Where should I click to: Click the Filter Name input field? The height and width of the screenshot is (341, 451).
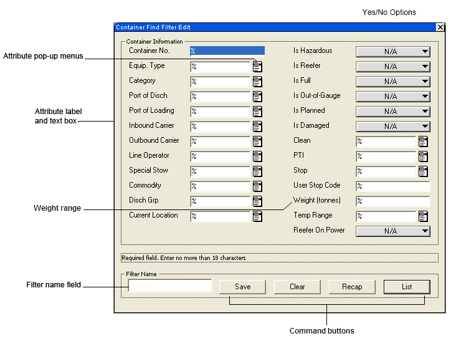(x=170, y=286)
